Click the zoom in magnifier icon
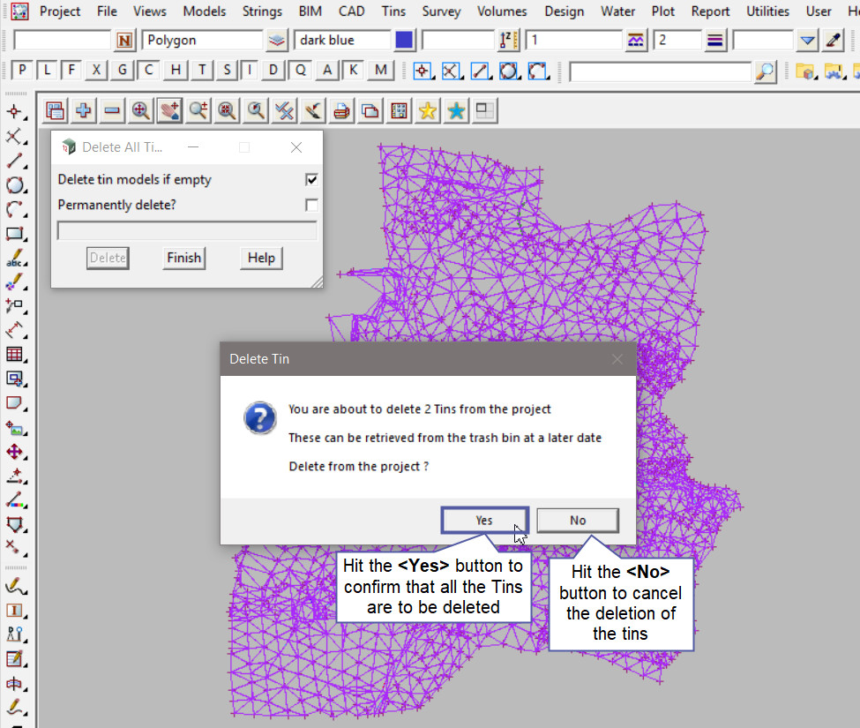 tap(198, 111)
